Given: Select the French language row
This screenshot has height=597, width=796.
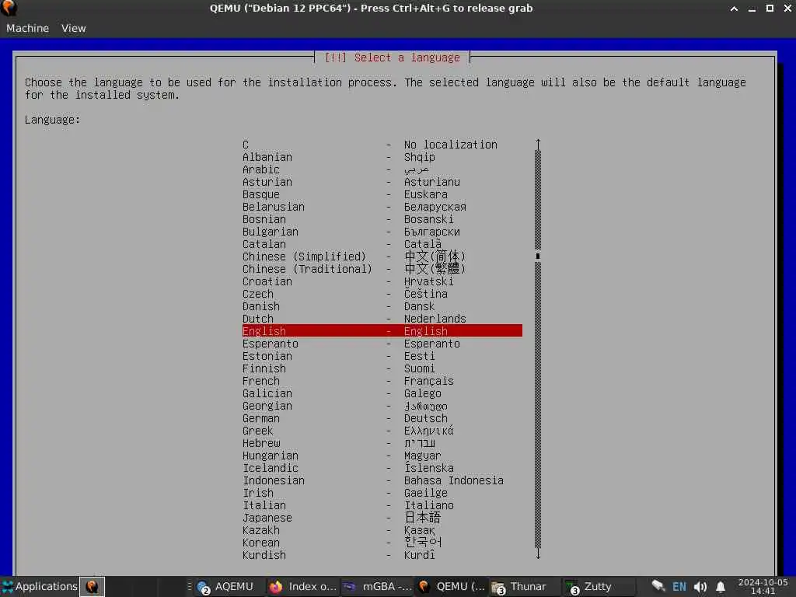Looking at the screenshot, I should [x=382, y=381].
